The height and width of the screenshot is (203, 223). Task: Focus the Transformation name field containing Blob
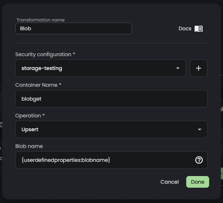tap(73, 28)
